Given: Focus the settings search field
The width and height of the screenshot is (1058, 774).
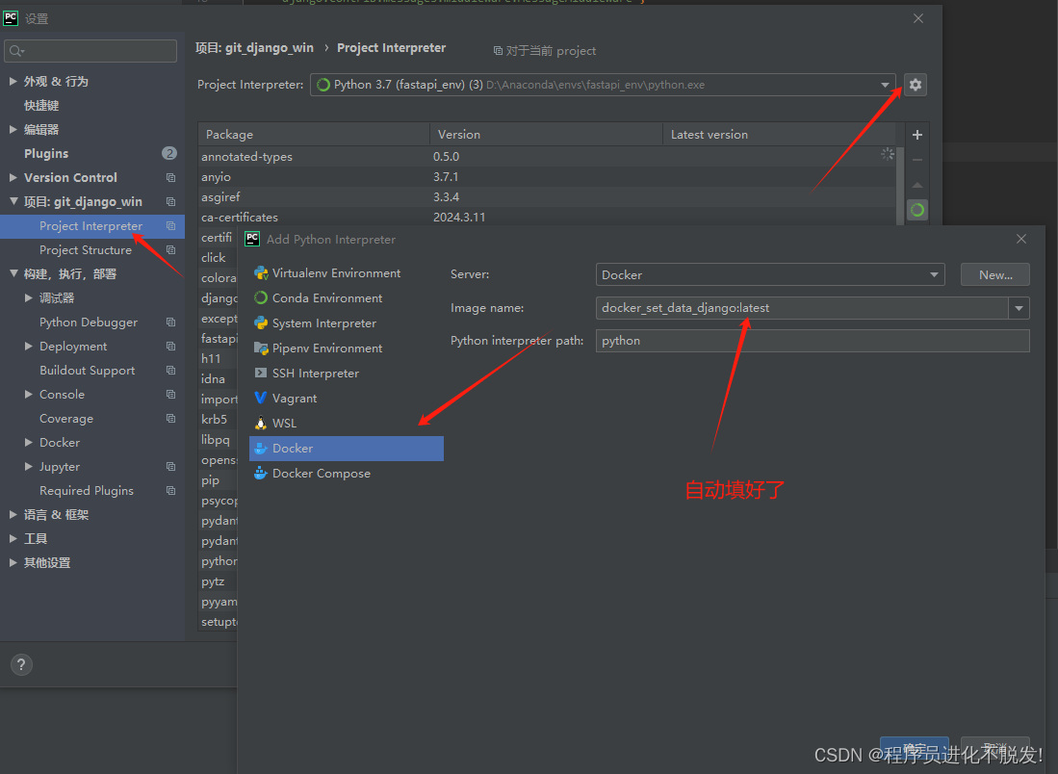Looking at the screenshot, I should coord(90,51).
